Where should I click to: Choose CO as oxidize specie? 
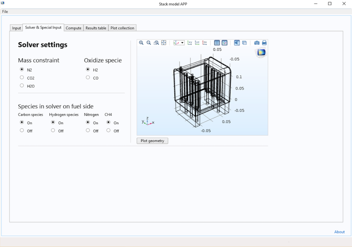pos(88,77)
